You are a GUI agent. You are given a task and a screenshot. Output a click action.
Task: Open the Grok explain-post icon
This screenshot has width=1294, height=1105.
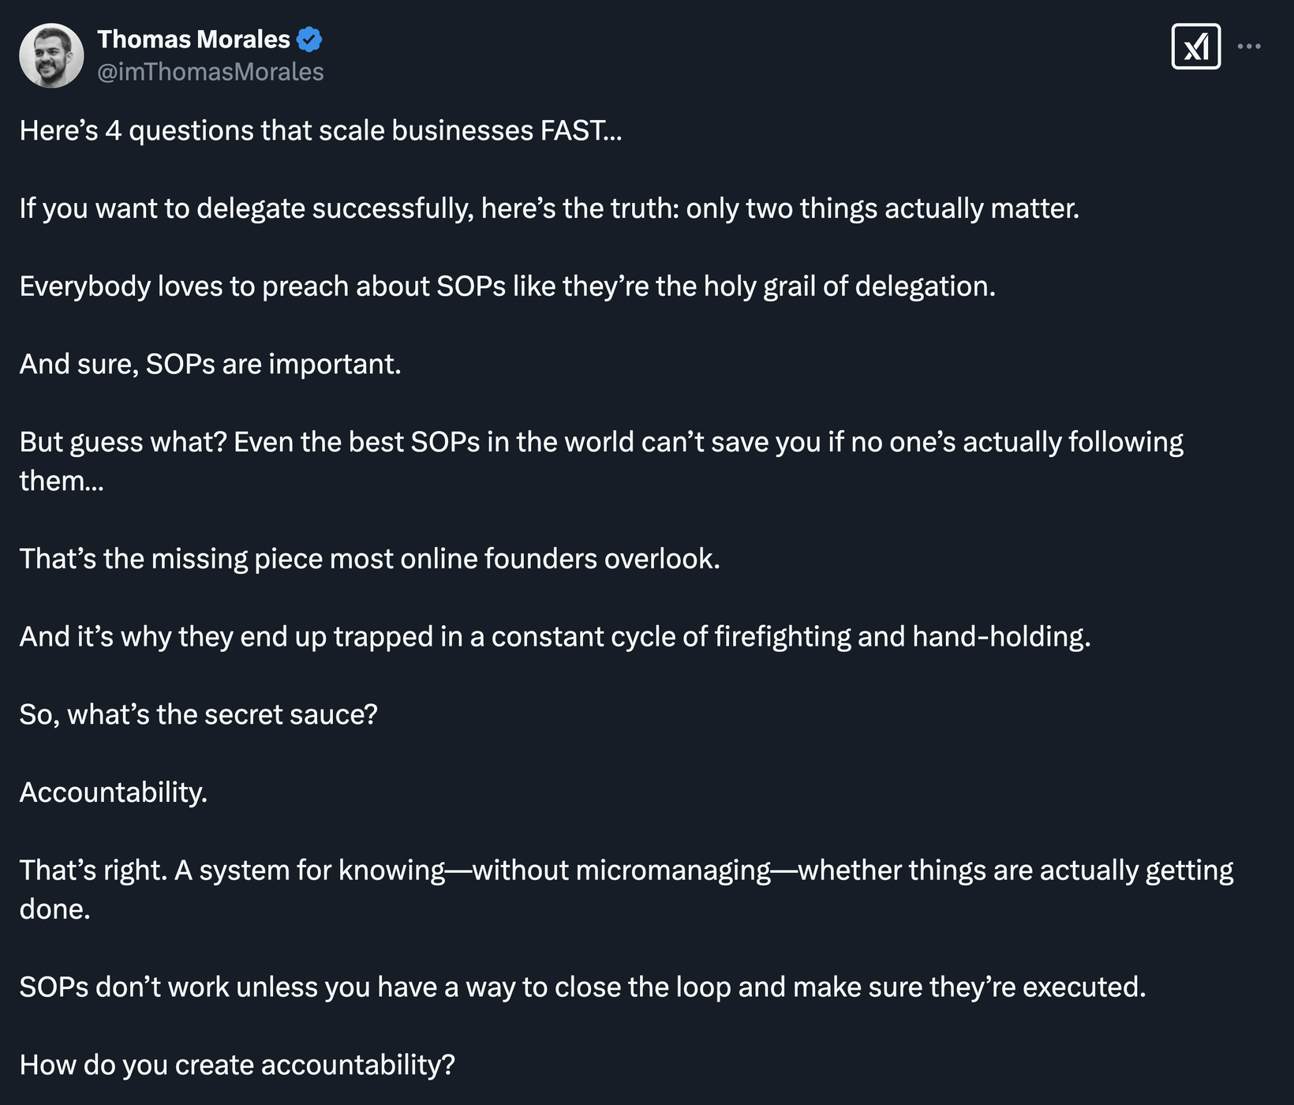coord(1195,47)
